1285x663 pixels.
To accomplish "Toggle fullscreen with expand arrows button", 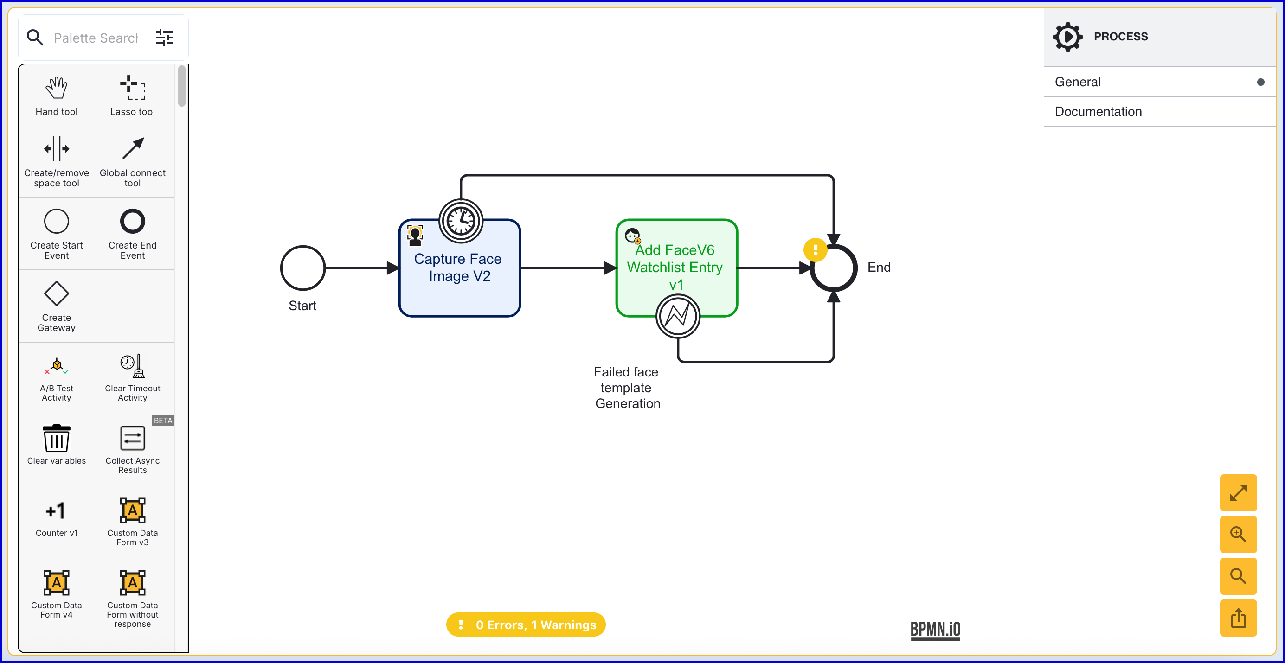I will [x=1238, y=492].
